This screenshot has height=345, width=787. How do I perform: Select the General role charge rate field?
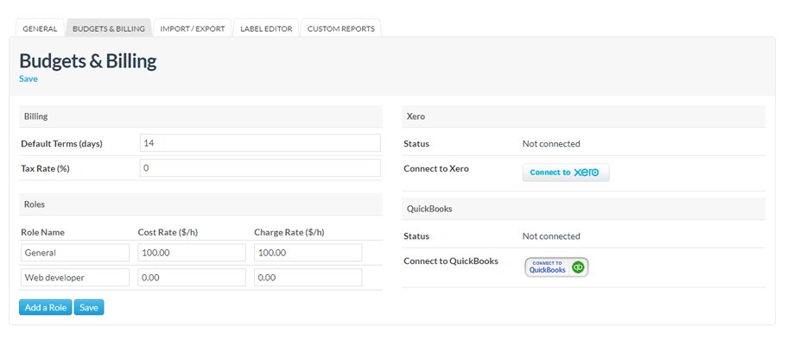tap(308, 253)
